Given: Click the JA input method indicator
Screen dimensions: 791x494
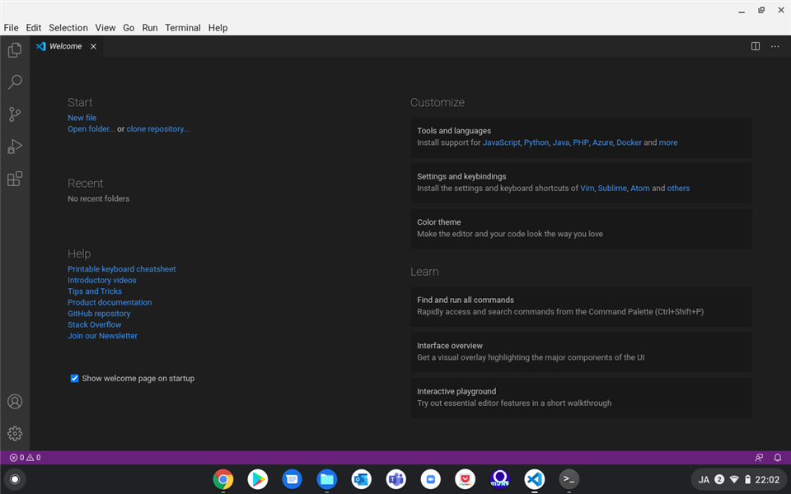Looking at the screenshot, I should pyautogui.click(x=704, y=480).
